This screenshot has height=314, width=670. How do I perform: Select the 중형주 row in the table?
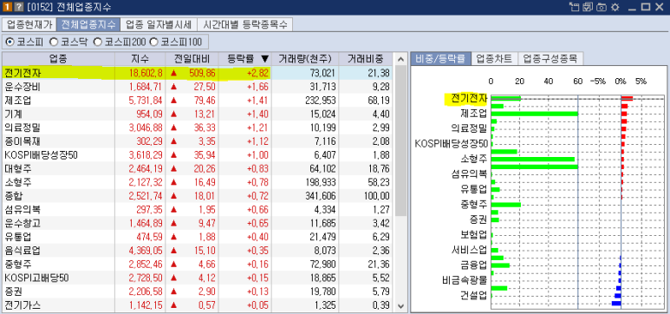[x=197, y=265]
